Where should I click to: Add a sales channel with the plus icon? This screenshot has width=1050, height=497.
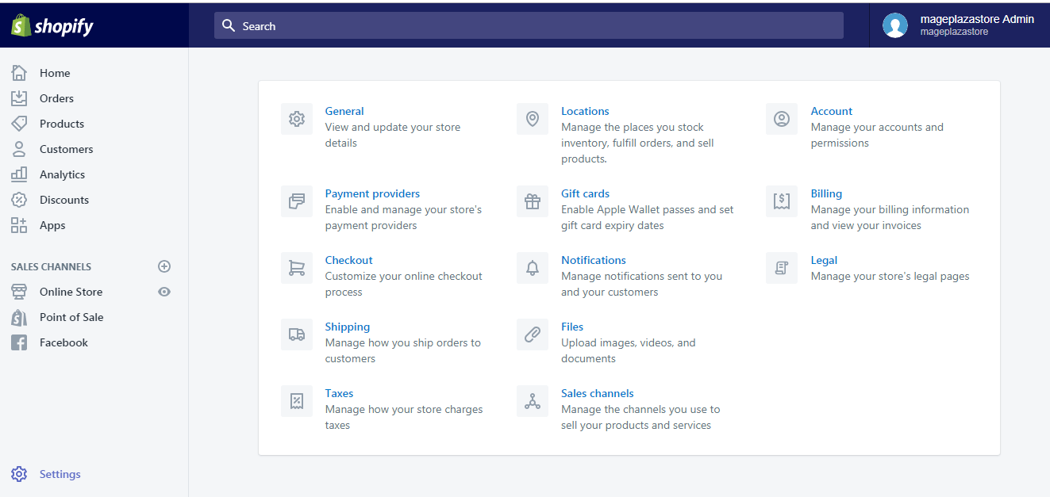click(164, 266)
